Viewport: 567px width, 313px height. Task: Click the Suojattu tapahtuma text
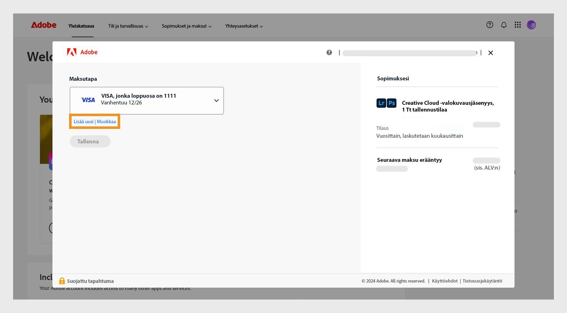coord(90,281)
